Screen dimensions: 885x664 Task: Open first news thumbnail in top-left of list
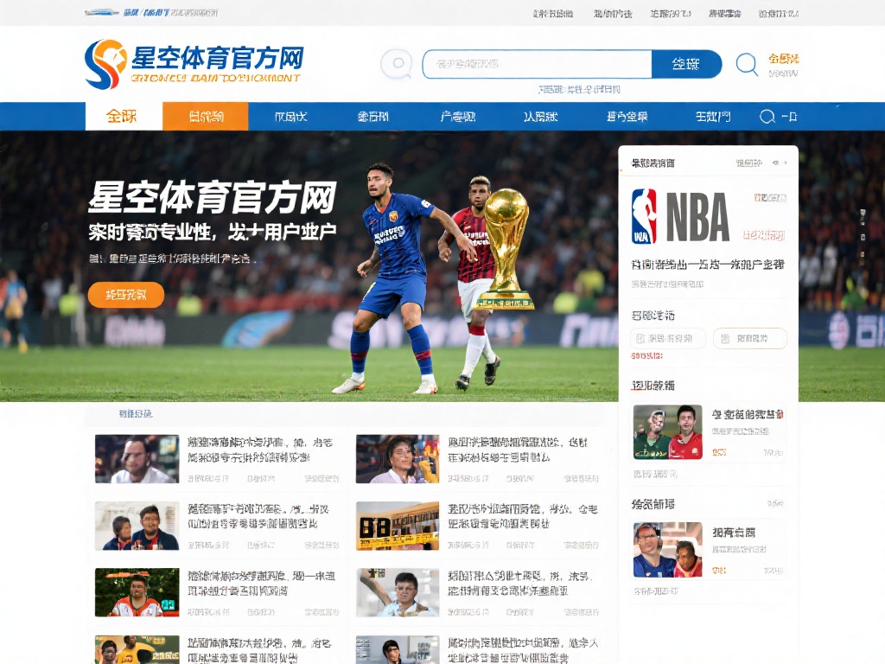(x=137, y=458)
